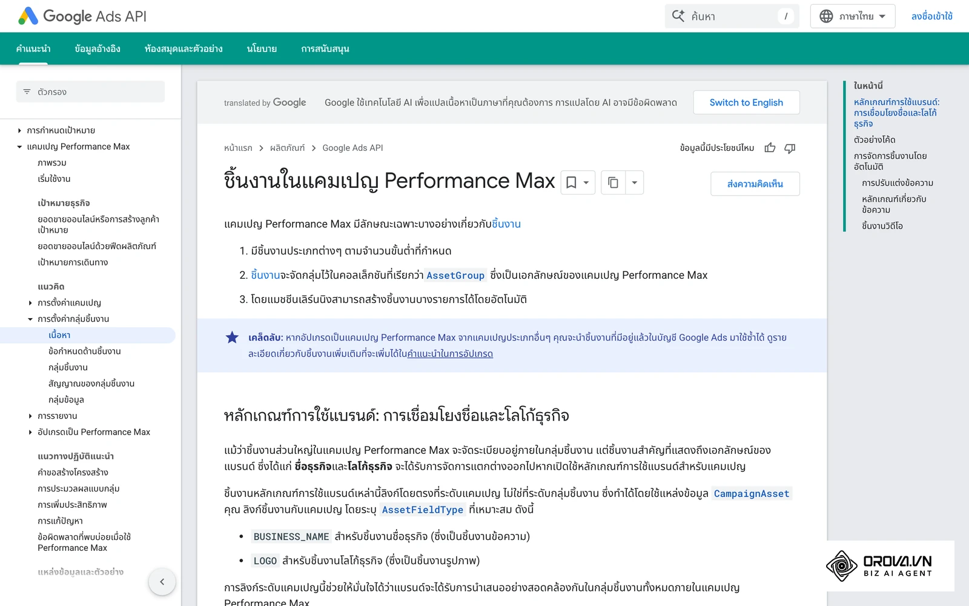Jump to ตัวอย่างโค้ด in page contents
Image resolution: width=969 pixels, height=606 pixels.
coord(875,140)
